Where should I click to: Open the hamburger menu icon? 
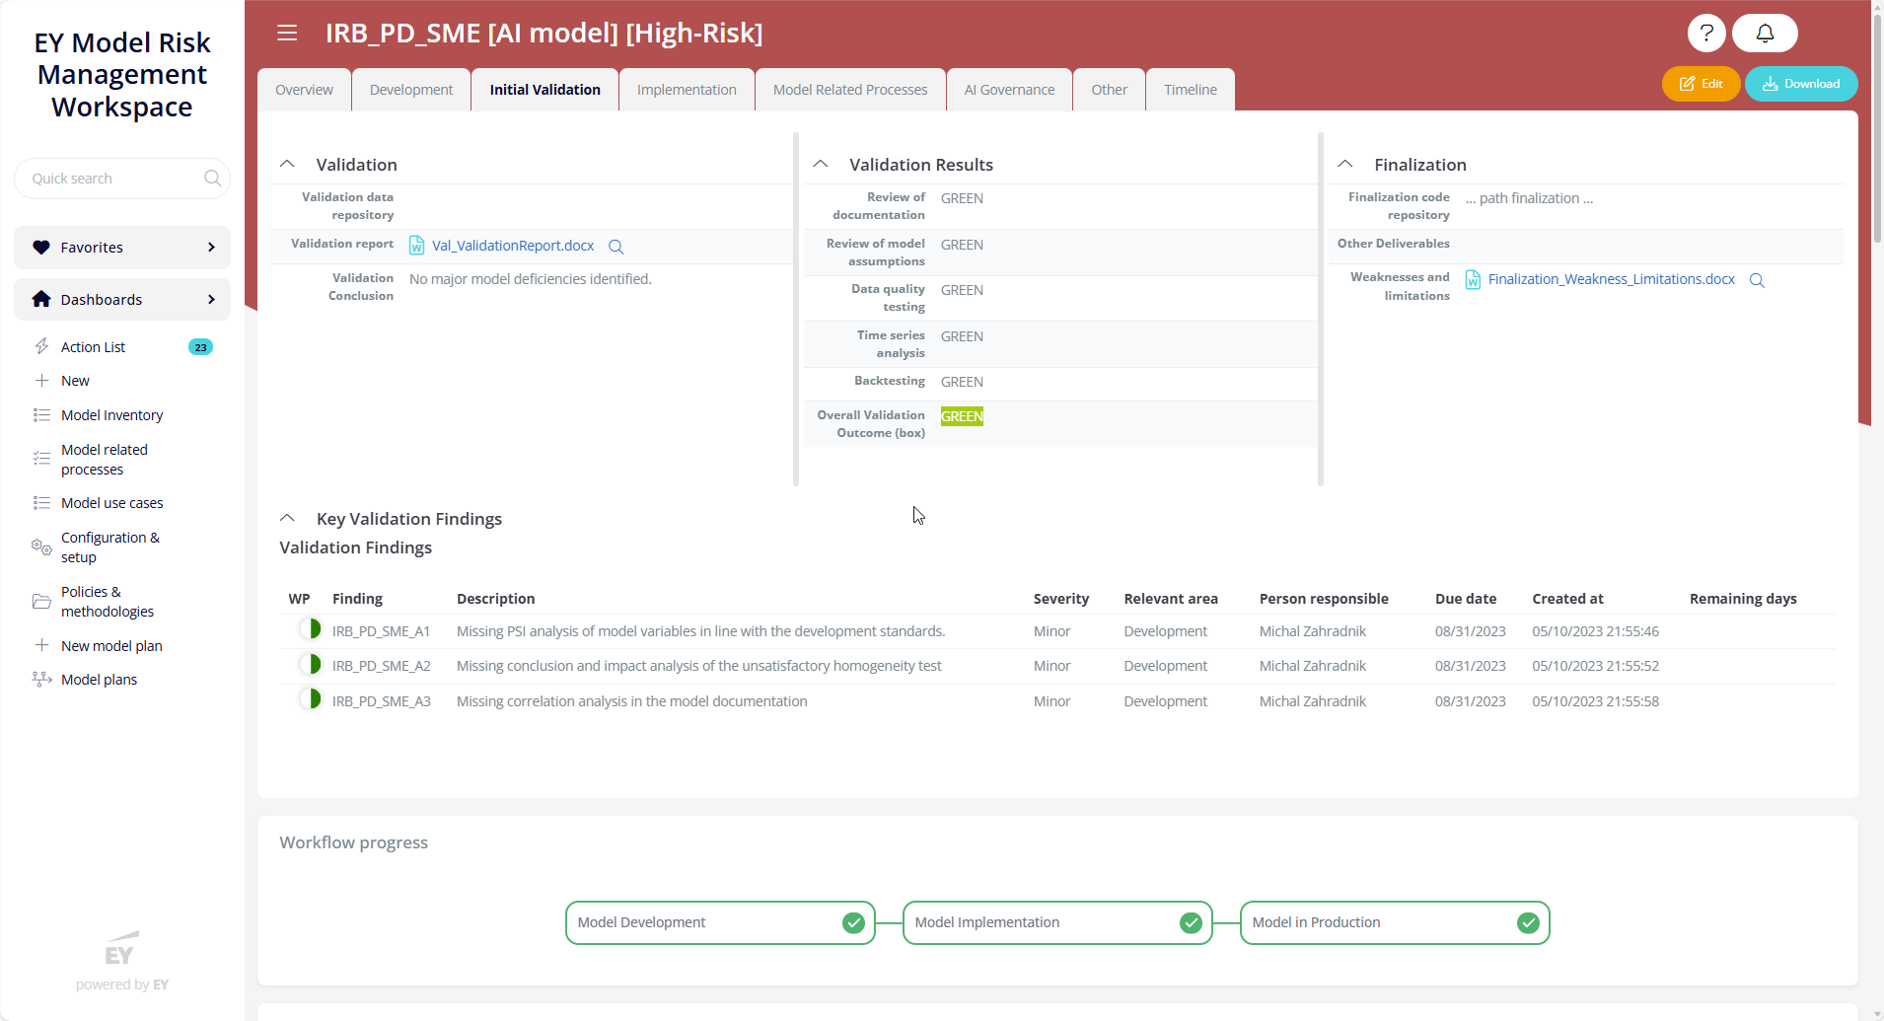pyautogui.click(x=287, y=33)
